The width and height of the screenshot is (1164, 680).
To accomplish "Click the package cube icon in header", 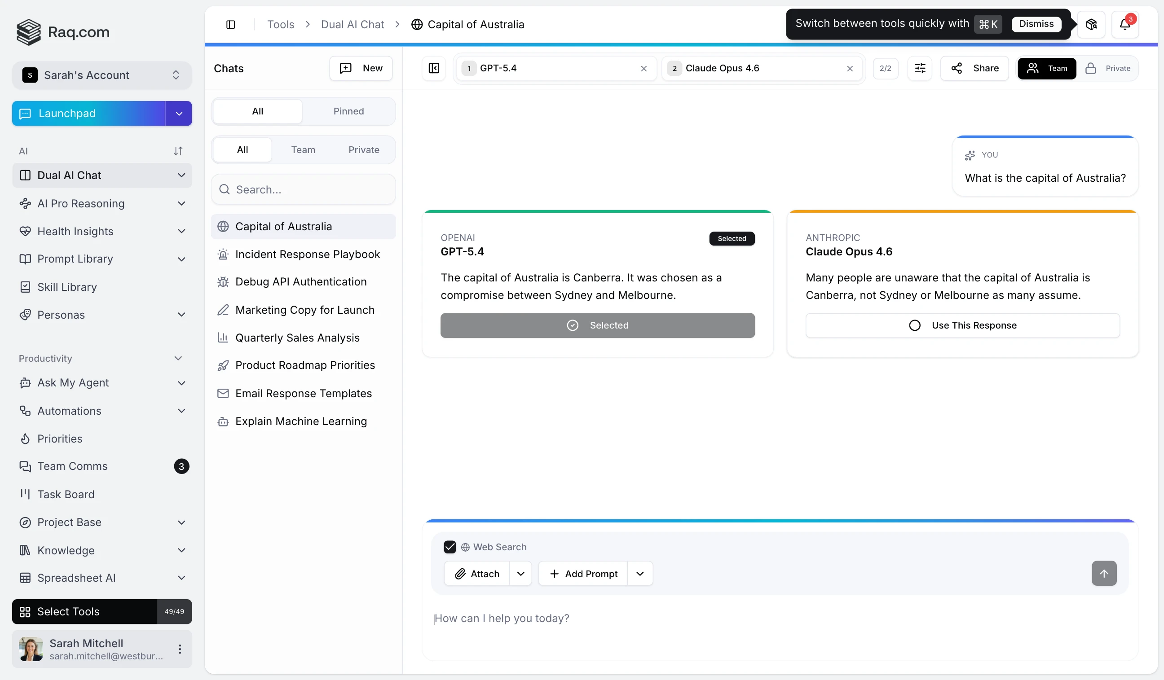I will (1091, 24).
